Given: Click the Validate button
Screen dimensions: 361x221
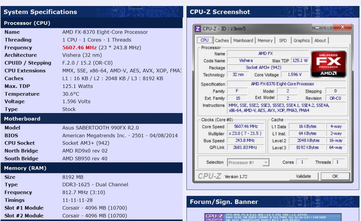Looking at the screenshot, I should pos(303,176).
